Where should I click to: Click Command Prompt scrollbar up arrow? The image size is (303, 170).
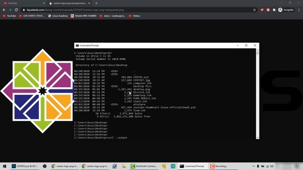click(x=258, y=50)
